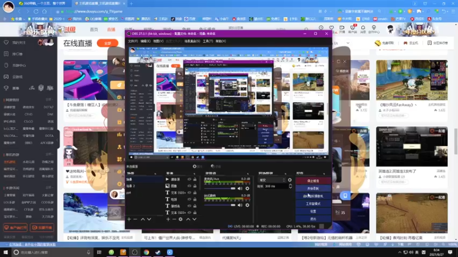The image size is (458, 257).
Task: Toggle visibility of first text (GDI+) source
Action: point(189,192)
